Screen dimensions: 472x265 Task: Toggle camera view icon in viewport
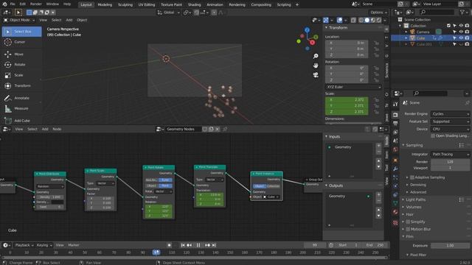click(316, 75)
